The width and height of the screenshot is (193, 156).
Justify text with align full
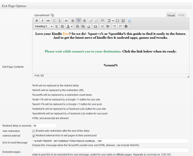tap(62, 26)
